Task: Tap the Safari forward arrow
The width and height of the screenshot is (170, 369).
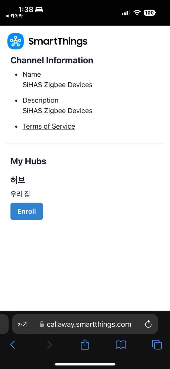Action: 49,345
